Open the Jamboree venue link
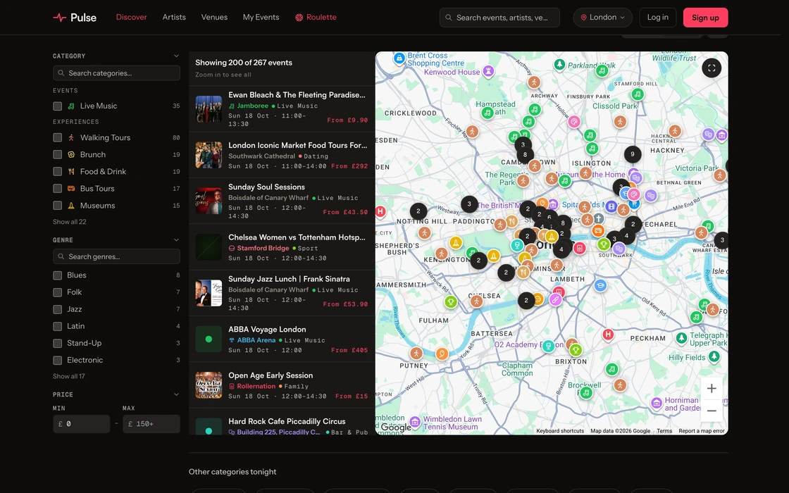The width and height of the screenshot is (789, 493). coord(253,106)
